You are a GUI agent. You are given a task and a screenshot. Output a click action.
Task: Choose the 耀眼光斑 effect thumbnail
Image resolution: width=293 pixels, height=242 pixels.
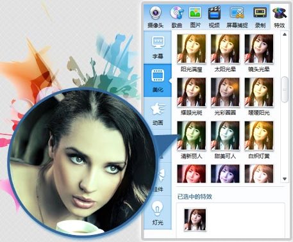click(x=192, y=92)
